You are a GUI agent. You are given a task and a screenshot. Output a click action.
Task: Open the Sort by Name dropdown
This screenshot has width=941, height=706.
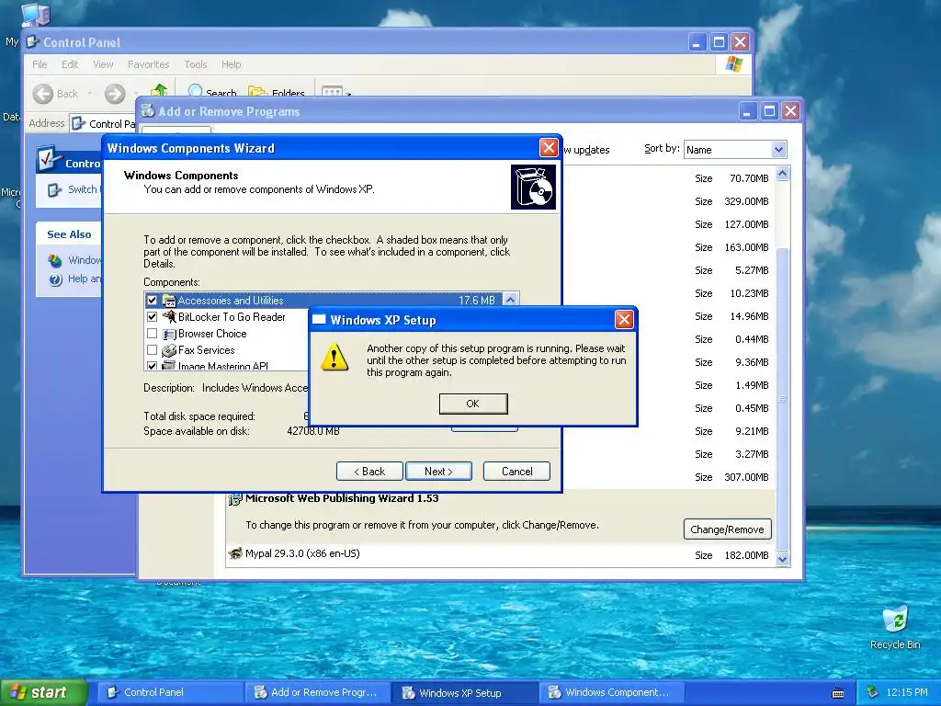pyautogui.click(x=778, y=150)
